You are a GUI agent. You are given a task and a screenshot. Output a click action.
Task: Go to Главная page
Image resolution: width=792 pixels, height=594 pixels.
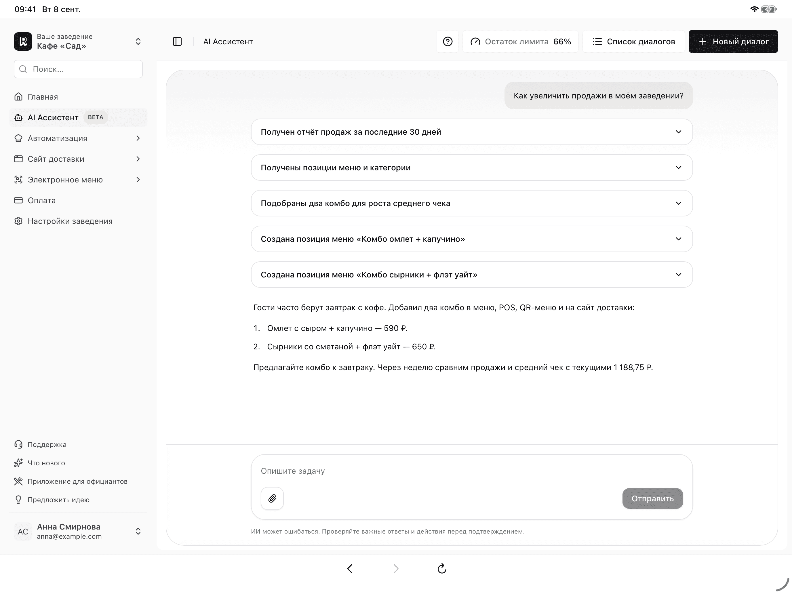point(78,97)
